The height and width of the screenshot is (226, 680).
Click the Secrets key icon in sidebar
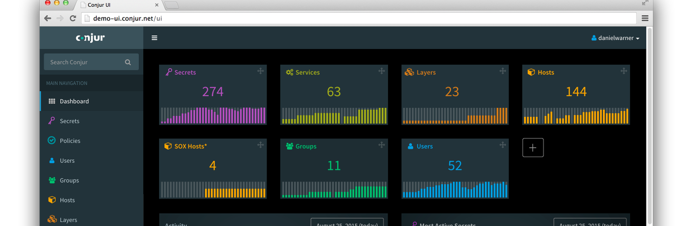pyautogui.click(x=52, y=121)
